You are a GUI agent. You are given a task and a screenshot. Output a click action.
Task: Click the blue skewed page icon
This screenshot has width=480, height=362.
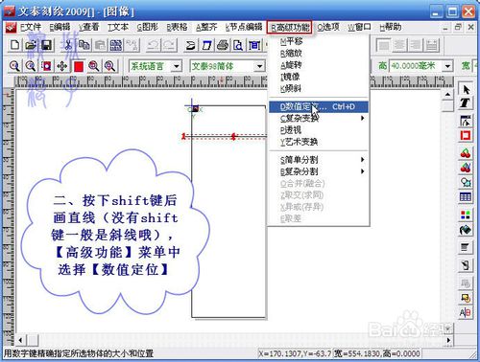(206, 45)
